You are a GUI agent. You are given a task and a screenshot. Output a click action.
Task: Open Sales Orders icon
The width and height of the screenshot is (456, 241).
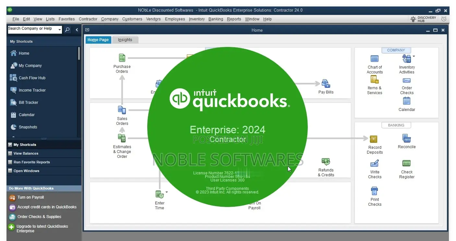(x=122, y=110)
